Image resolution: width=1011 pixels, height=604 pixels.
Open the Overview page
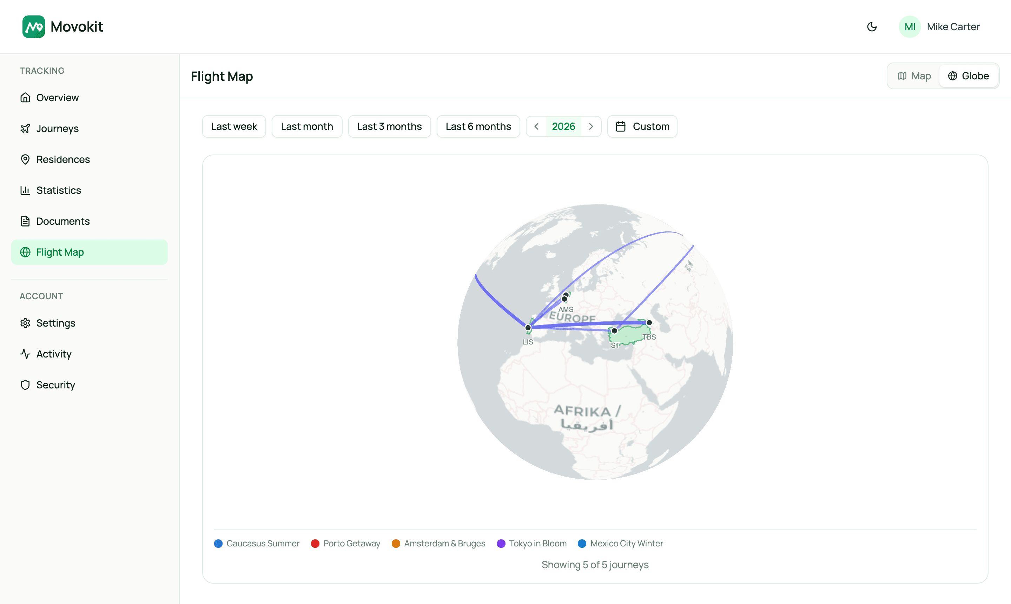[x=90, y=98]
